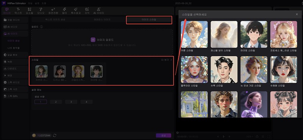Choose the Princess animation style in dialog
This screenshot has height=140, width=303.
pyautogui.click(x=284, y=34)
